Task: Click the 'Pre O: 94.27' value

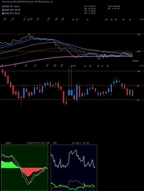Action: (90, 6)
